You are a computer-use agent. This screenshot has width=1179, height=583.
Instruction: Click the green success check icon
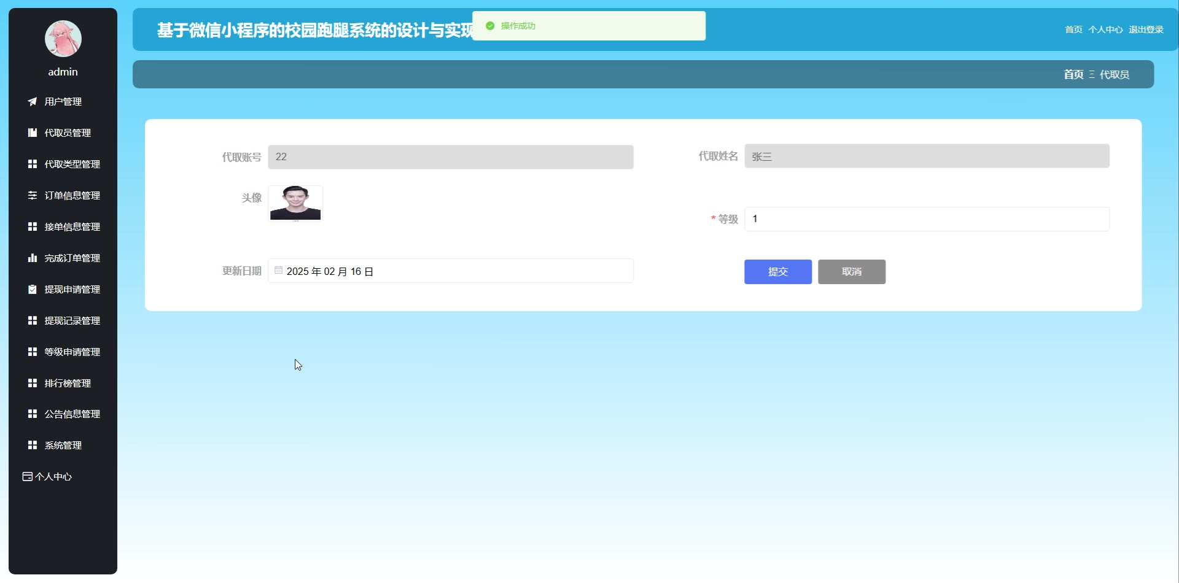pyautogui.click(x=490, y=26)
